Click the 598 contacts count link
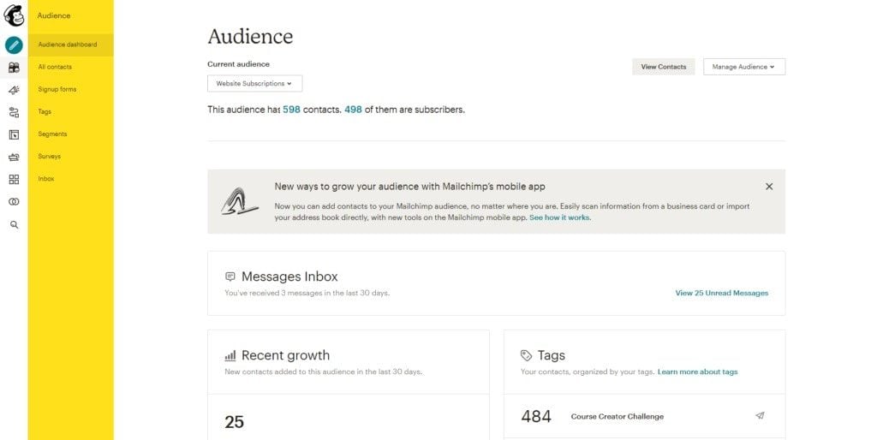 pyautogui.click(x=291, y=110)
